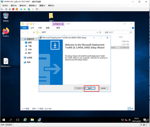The image size is (150, 127).
Task: Open the recent locations dropdown arrow
Action: [x=31, y=32]
